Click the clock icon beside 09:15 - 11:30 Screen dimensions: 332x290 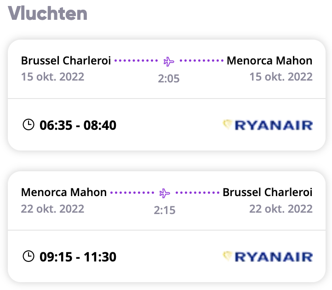tap(29, 256)
